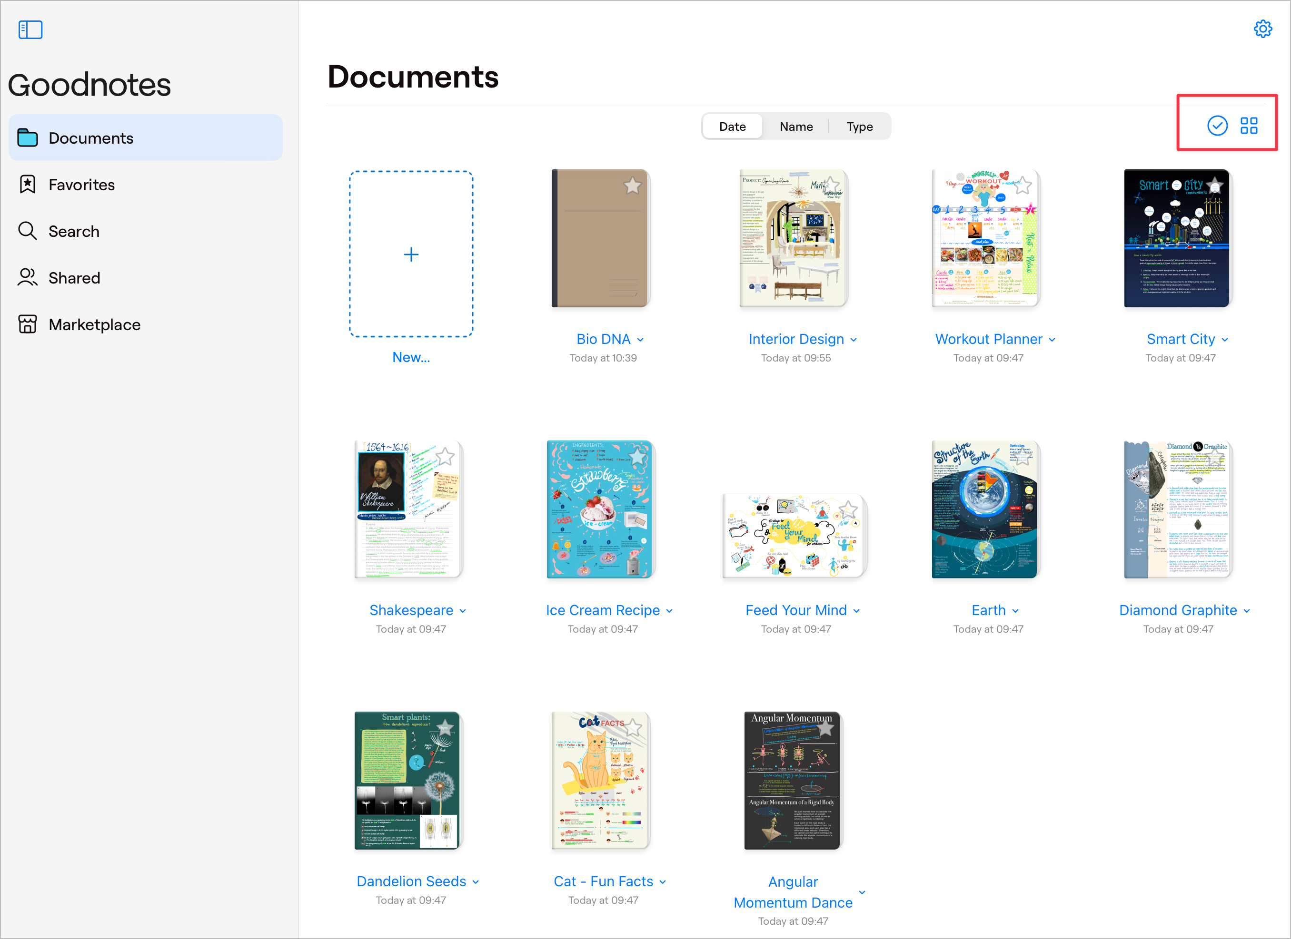Expand Dandelion Seeds options chevron
The height and width of the screenshot is (939, 1291).
click(476, 882)
